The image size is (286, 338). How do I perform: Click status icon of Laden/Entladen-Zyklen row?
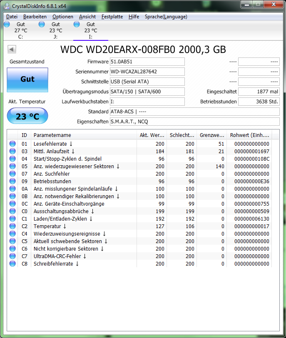pos(12,219)
